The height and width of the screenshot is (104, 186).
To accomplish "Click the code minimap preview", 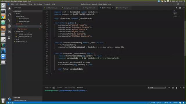I will point(177,14).
